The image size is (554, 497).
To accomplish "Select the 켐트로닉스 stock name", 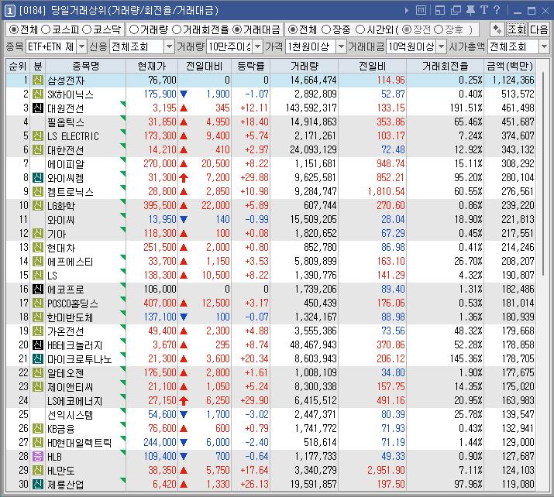I will click(x=71, y=192).
